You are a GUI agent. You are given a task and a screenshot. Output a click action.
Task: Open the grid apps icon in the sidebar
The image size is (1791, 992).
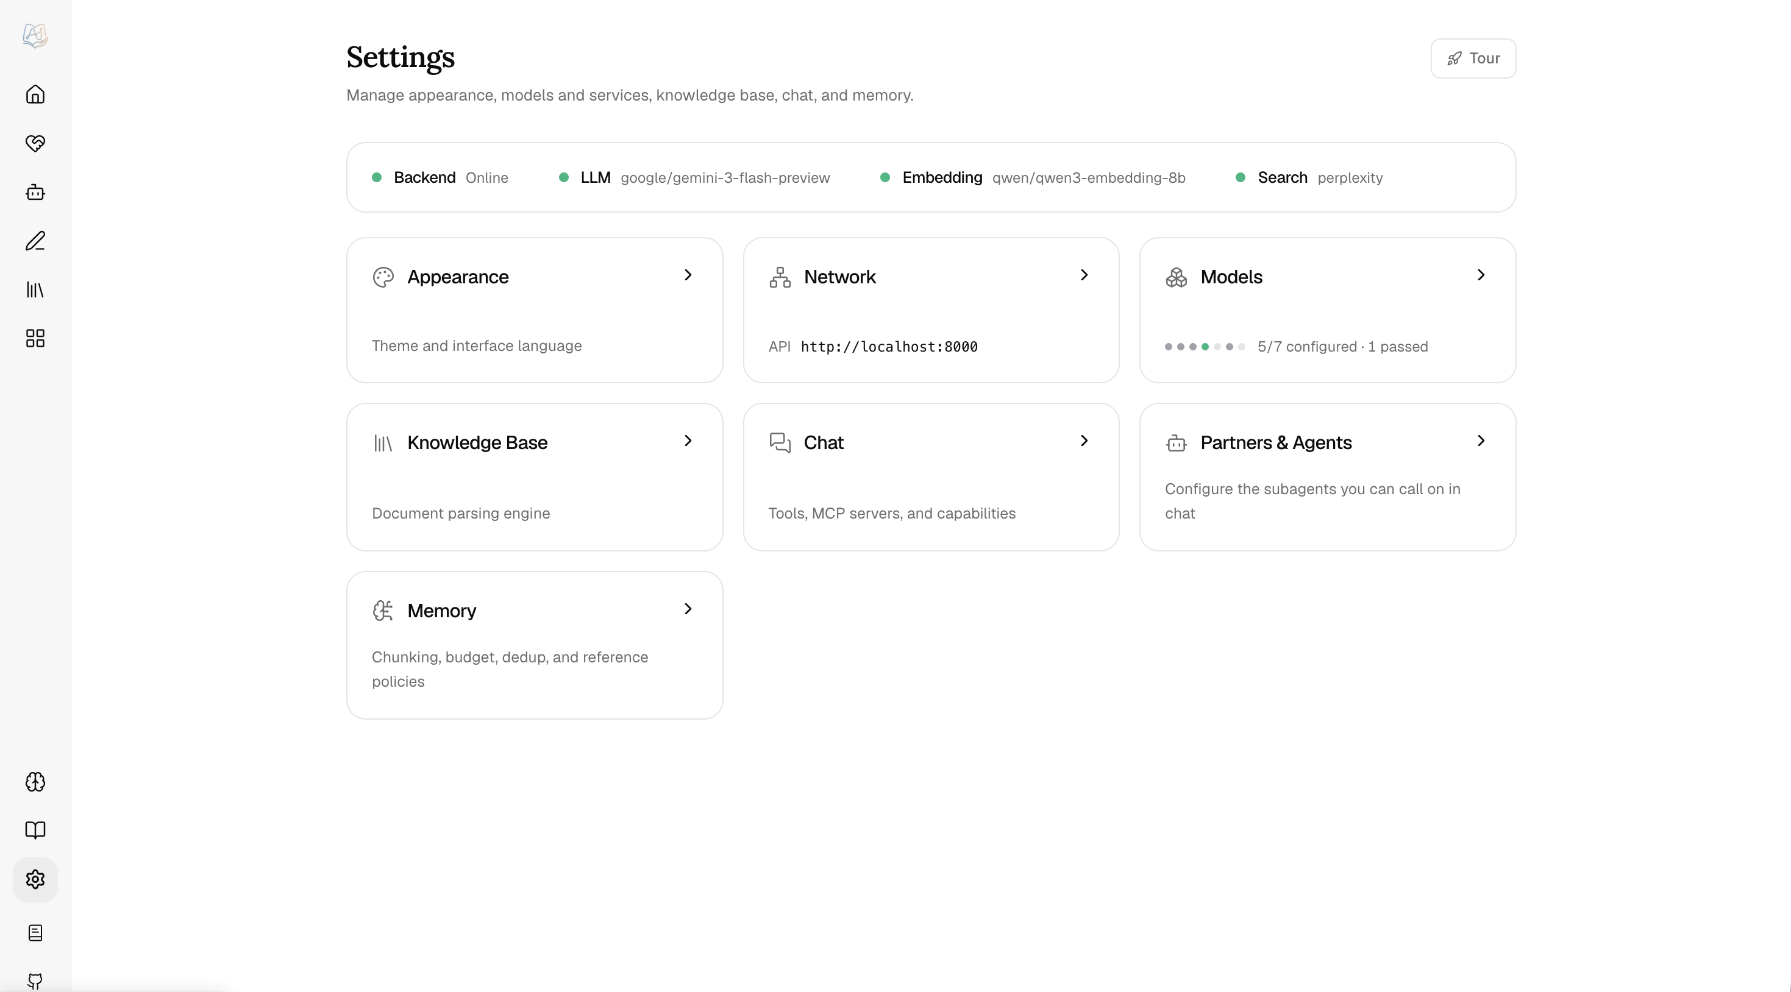(35, 338)
